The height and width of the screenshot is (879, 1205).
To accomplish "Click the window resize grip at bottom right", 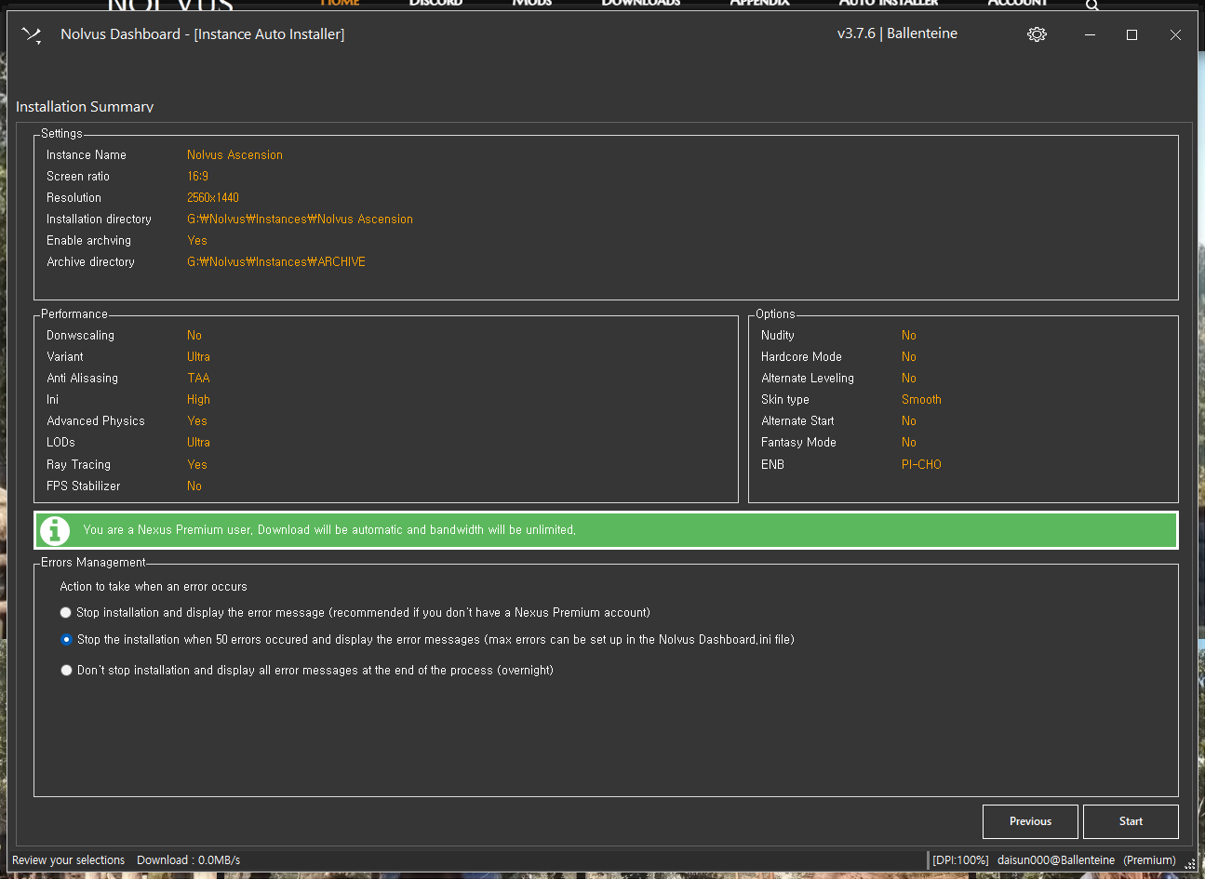I will 1189,864.
